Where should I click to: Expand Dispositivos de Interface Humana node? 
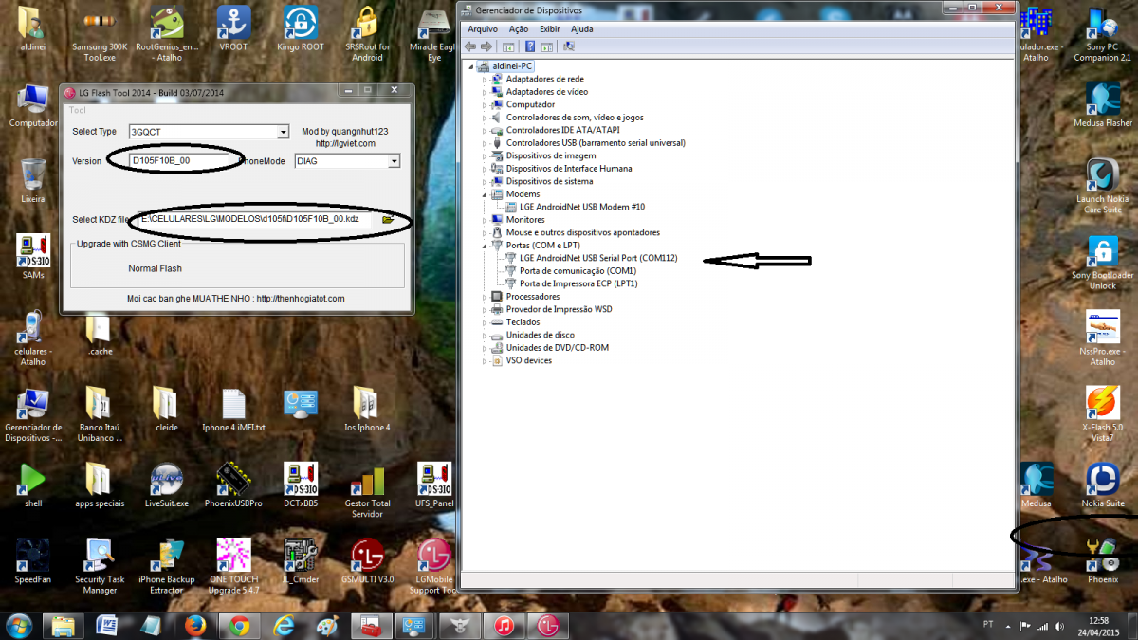(485, 169)
